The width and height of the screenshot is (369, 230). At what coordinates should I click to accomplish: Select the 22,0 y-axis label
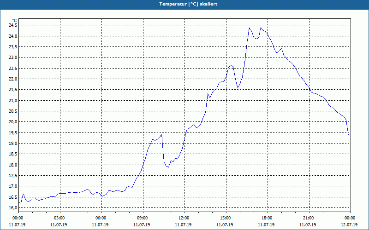13,79
